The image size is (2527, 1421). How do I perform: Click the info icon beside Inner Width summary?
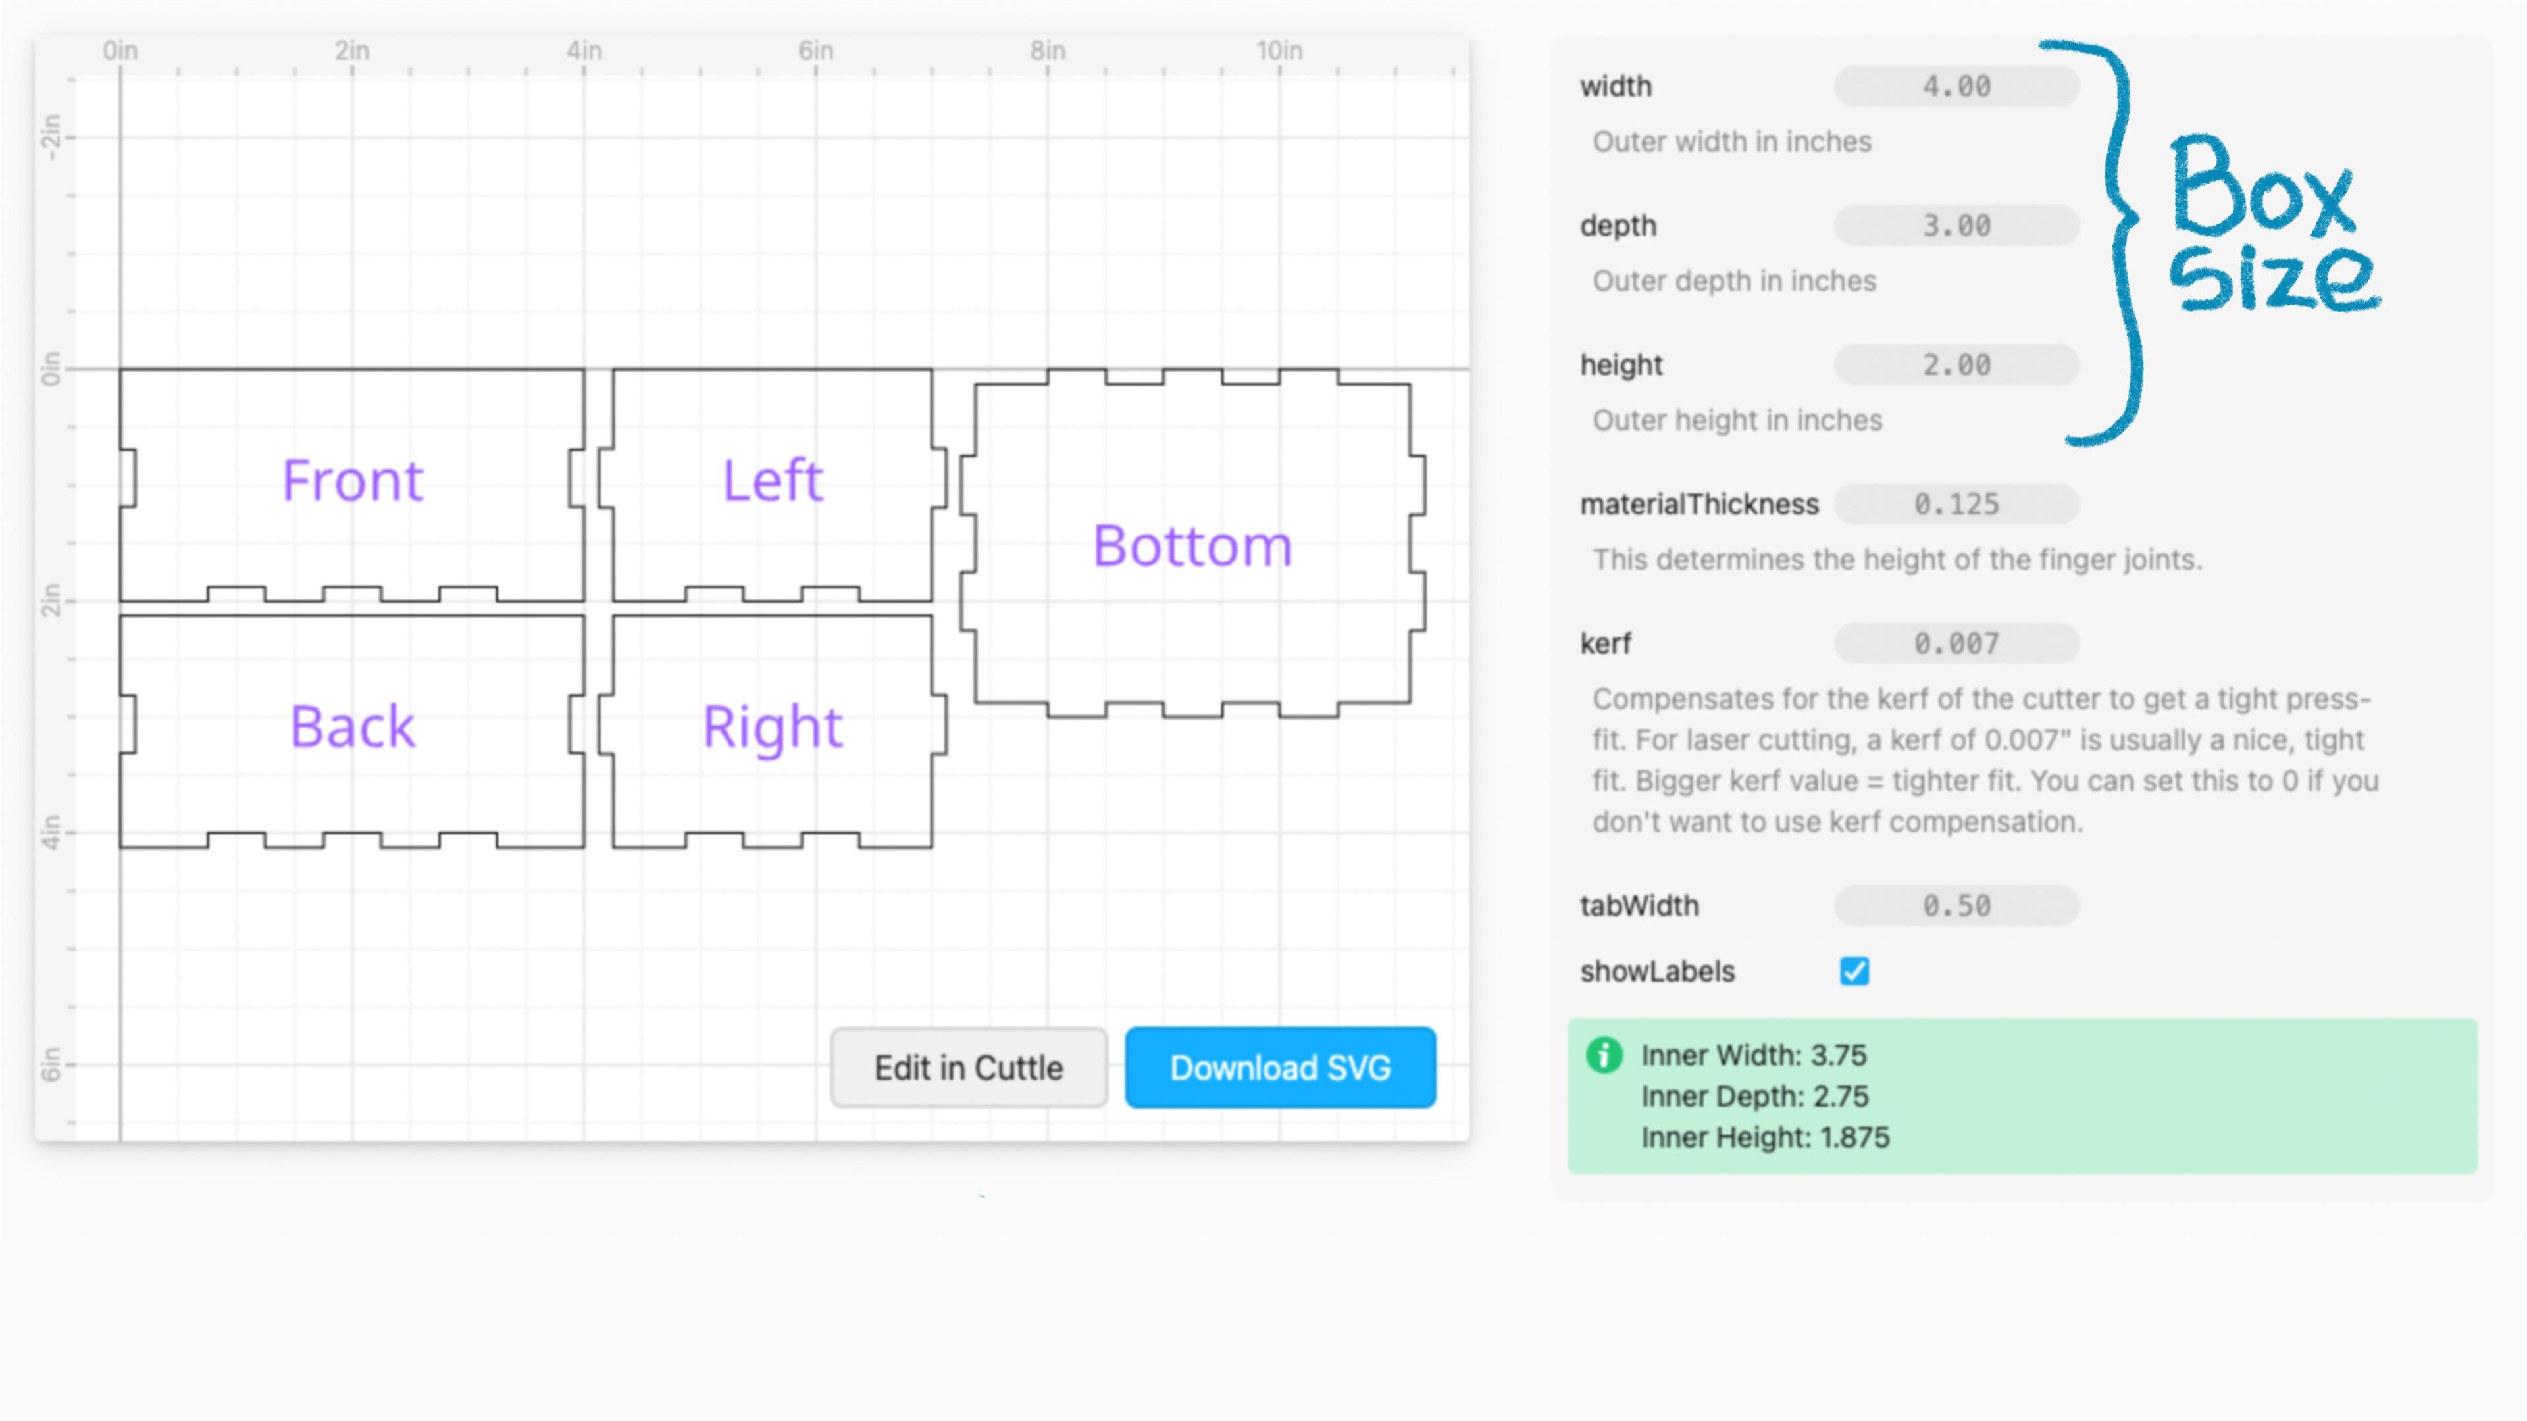[1605, 1055]
